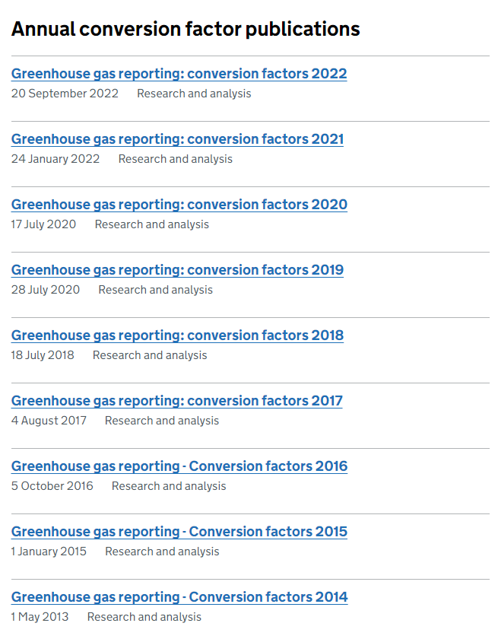Click the conversion factors 2017 link
The image size is (498, 639).
pos(176,401)
